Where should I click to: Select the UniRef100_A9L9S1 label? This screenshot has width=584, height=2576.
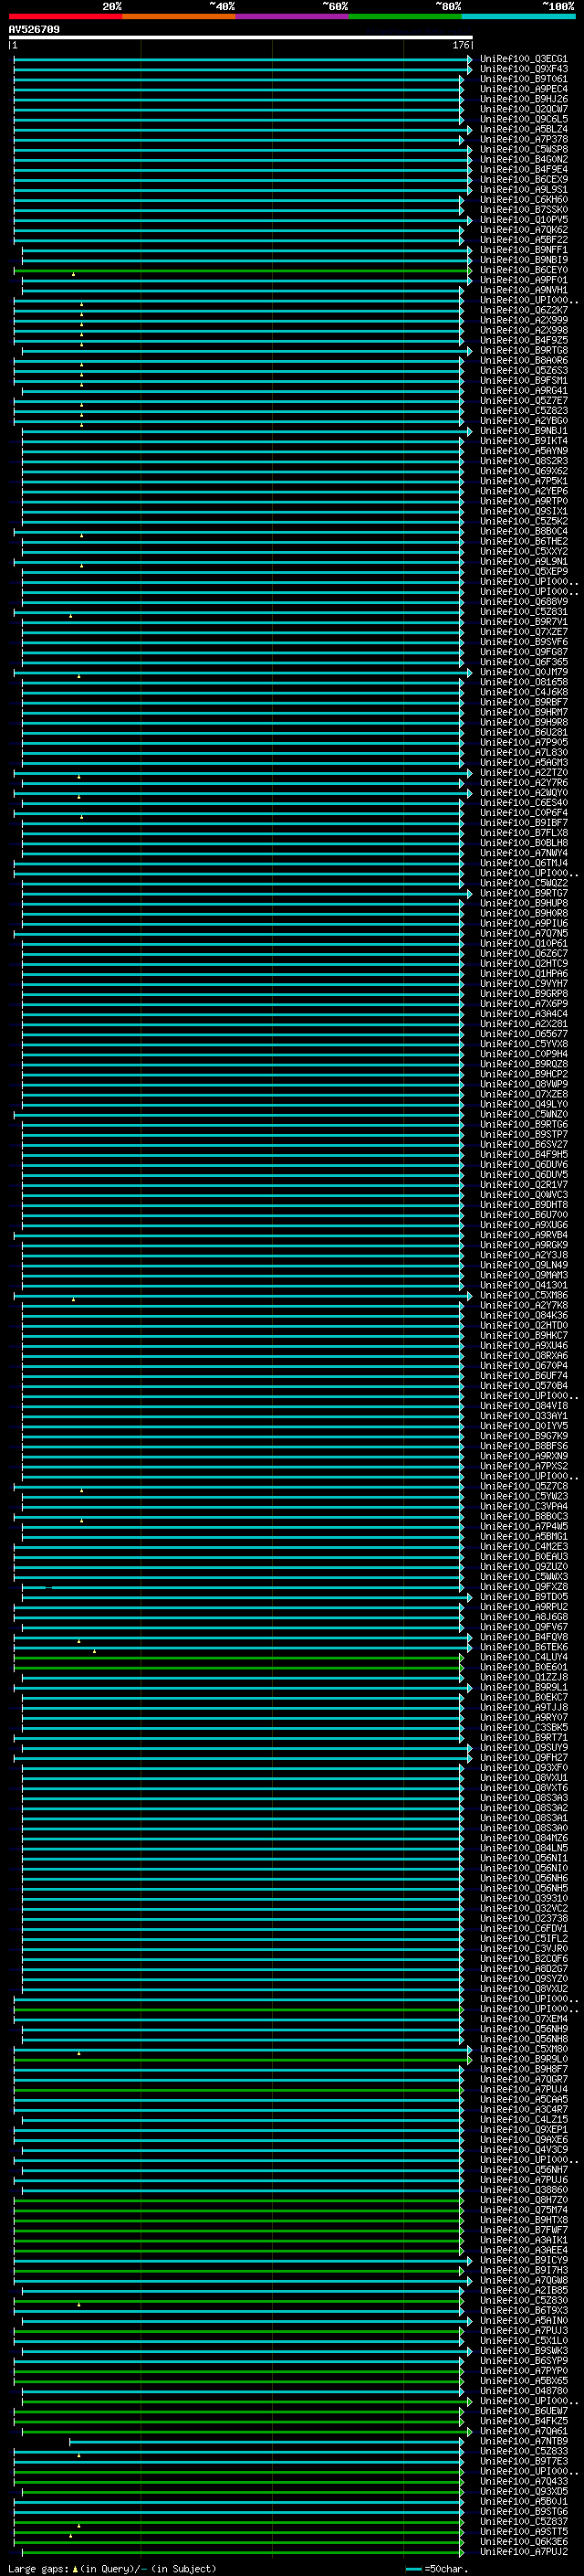pyautogui.click(x=523, y=189)
